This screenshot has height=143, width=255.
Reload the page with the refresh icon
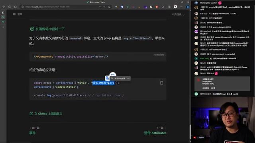[x=10, y=7]
